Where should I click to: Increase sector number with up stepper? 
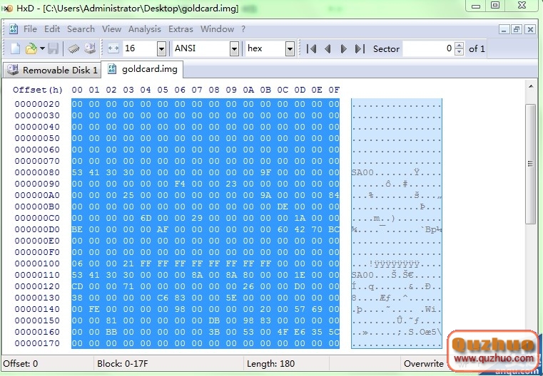coord(460,46)
